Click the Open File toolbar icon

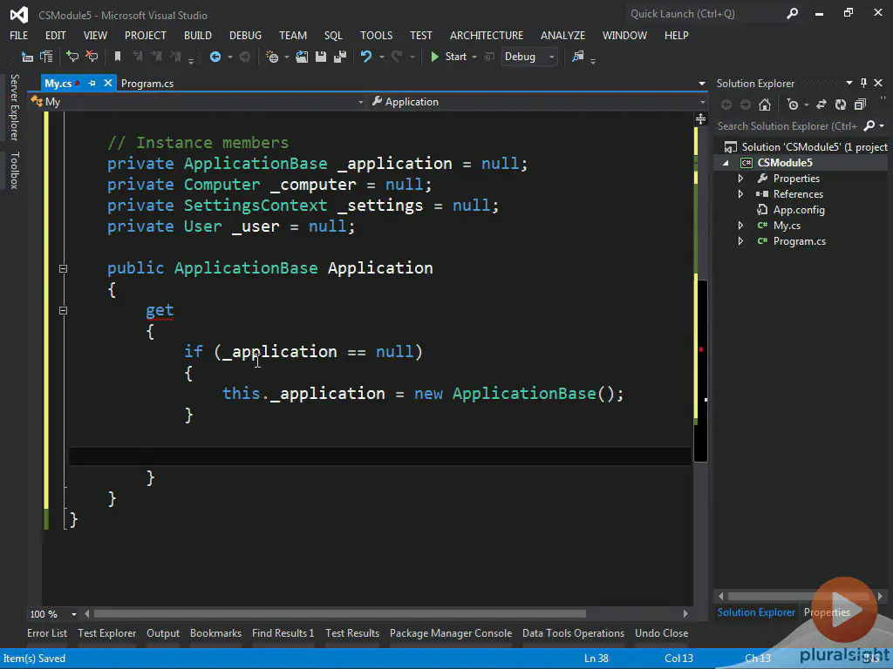(x=302, y=57)
